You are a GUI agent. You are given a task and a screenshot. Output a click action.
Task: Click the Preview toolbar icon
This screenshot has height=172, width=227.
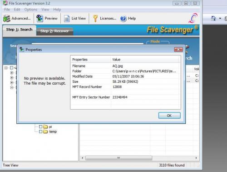[40, 18]
